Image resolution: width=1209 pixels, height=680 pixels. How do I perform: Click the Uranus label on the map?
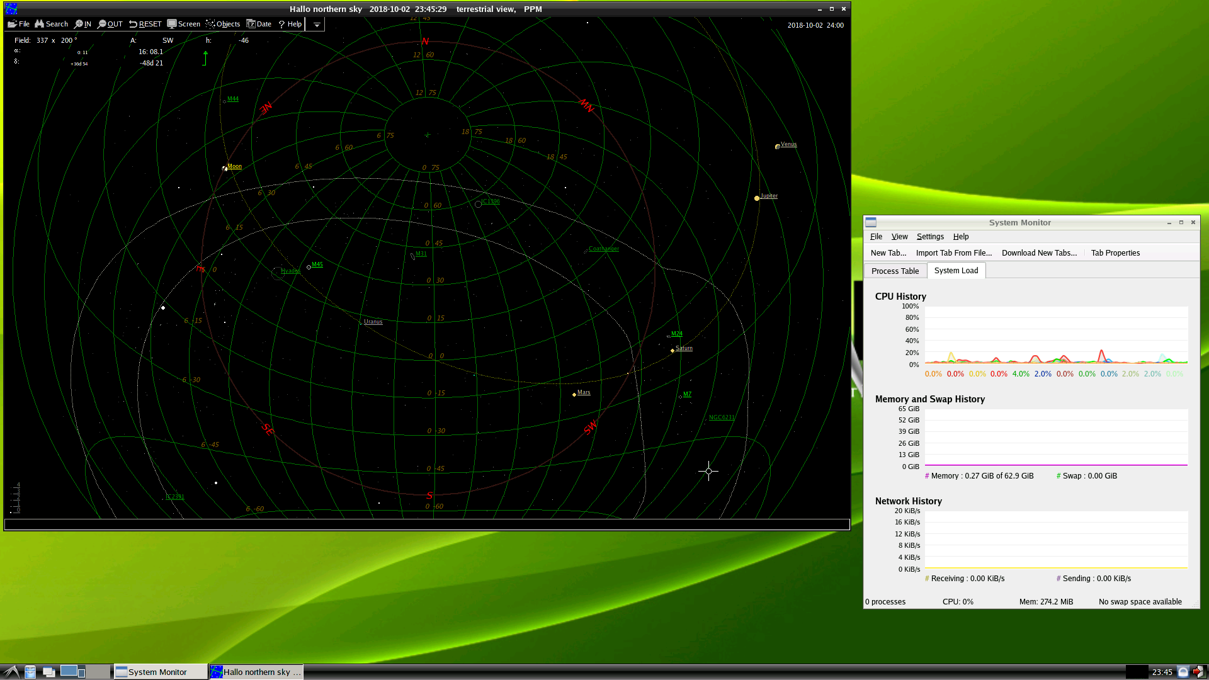[373, 322]
